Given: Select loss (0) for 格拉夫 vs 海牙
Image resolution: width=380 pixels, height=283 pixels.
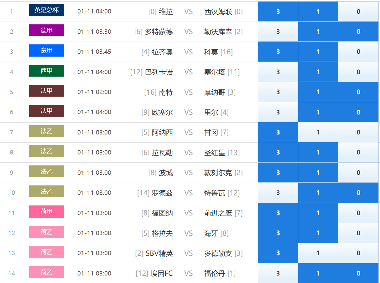Looking at the screenshot, I should click(x=358, y=233).
